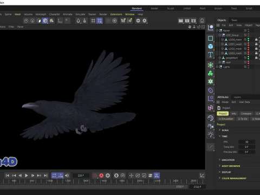Toggle LOD0_mesh green visibility dots

coord(249,40)
